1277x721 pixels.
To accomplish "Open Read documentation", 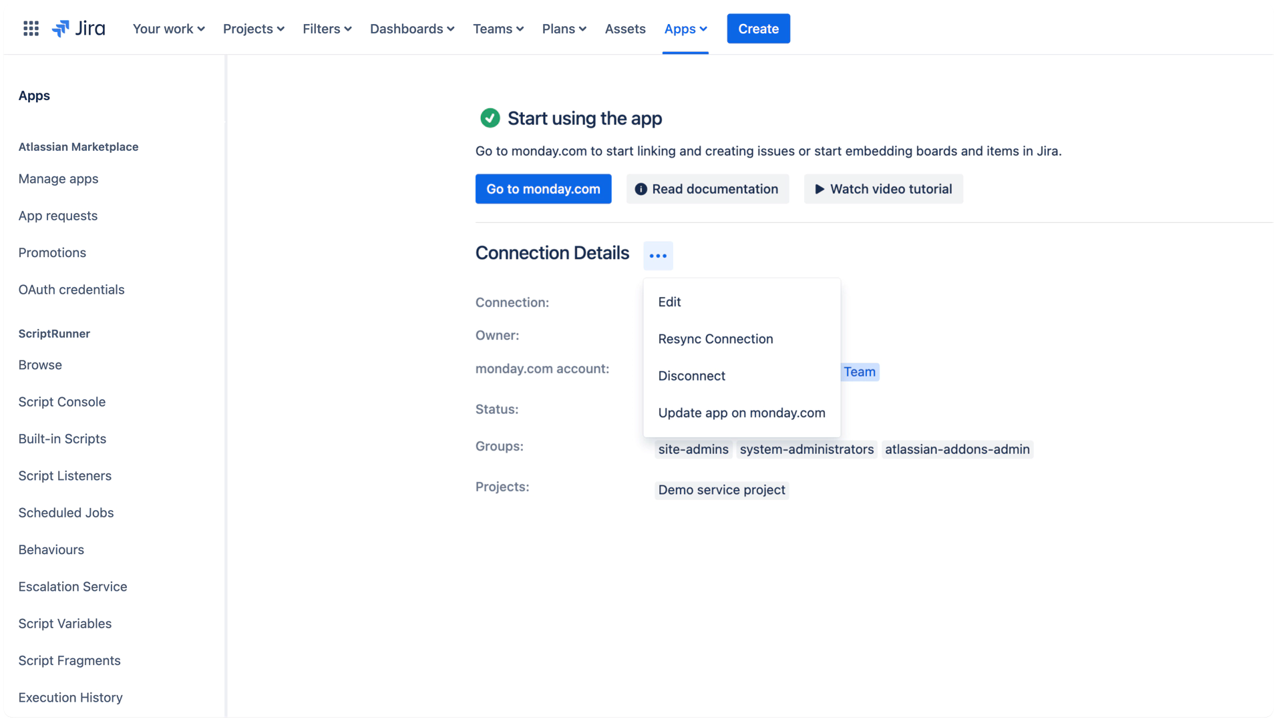I will pyautogui.click(x=707, y=189).
